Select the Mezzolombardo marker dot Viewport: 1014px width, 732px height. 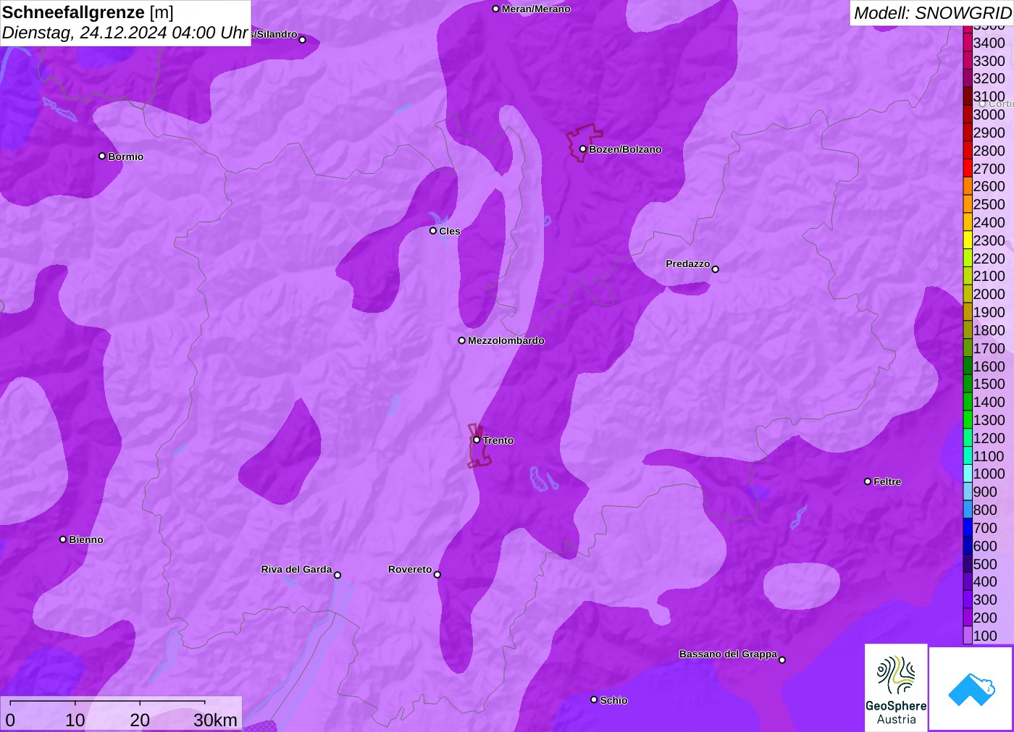tap(462, 340)
